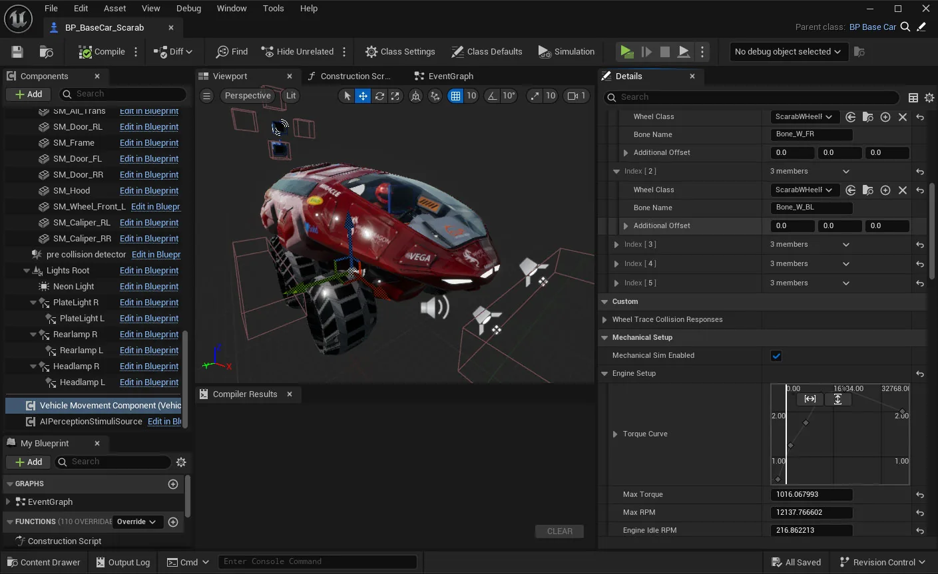Open the viewport hamburger options menu
The width and height of the screenshot is (938, 574).
click(207, 96)
